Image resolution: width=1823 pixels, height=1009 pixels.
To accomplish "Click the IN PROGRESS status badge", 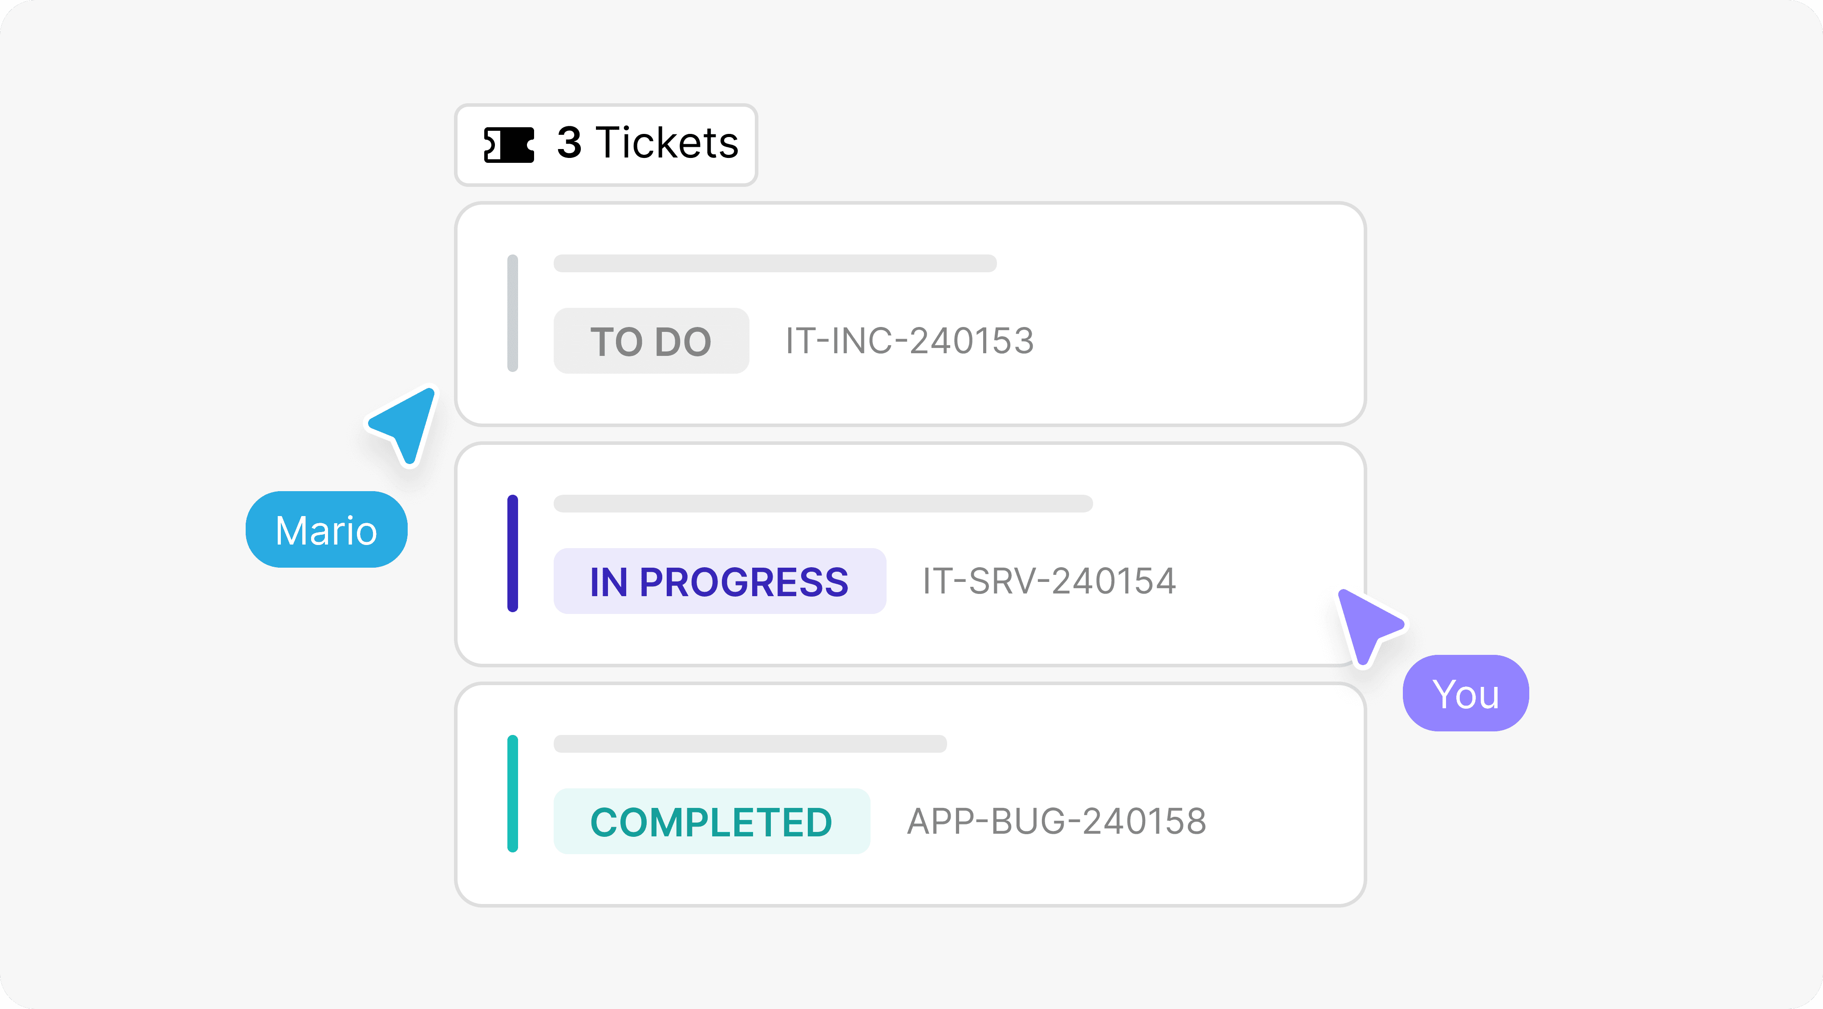I will tap(720, 581).
